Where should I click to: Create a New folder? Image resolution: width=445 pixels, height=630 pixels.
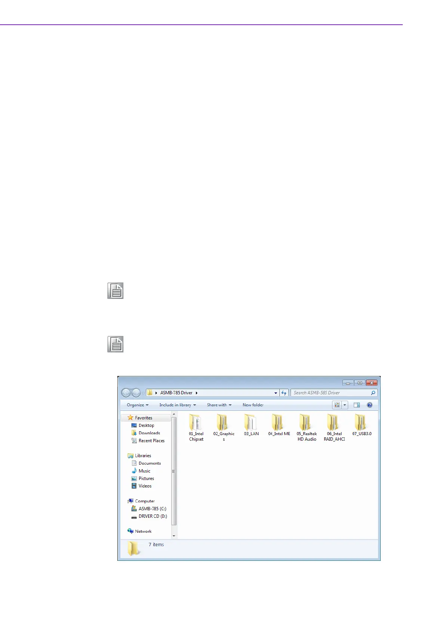pyautogui.click(x=253, y=405)
